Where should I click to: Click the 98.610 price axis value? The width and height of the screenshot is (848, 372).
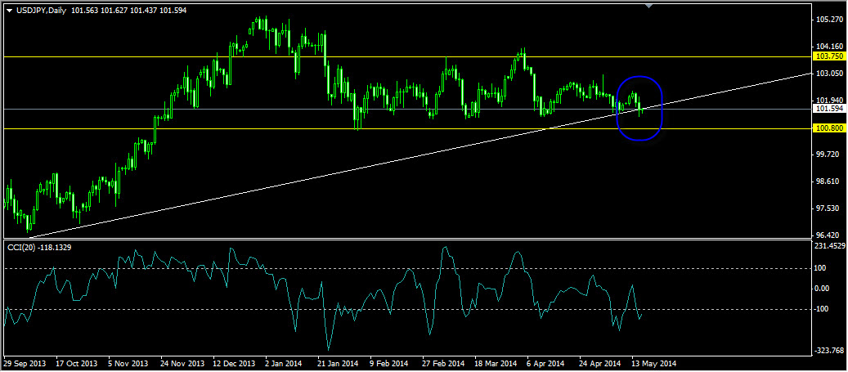tap(830, 182)
